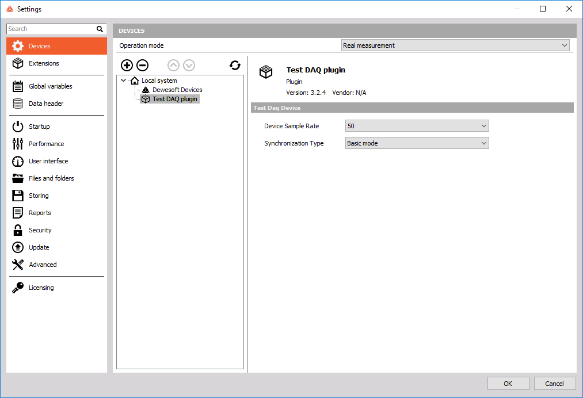Maximize the Settings window
Viewport: 583px width, 398px height.
pos(543,9)
